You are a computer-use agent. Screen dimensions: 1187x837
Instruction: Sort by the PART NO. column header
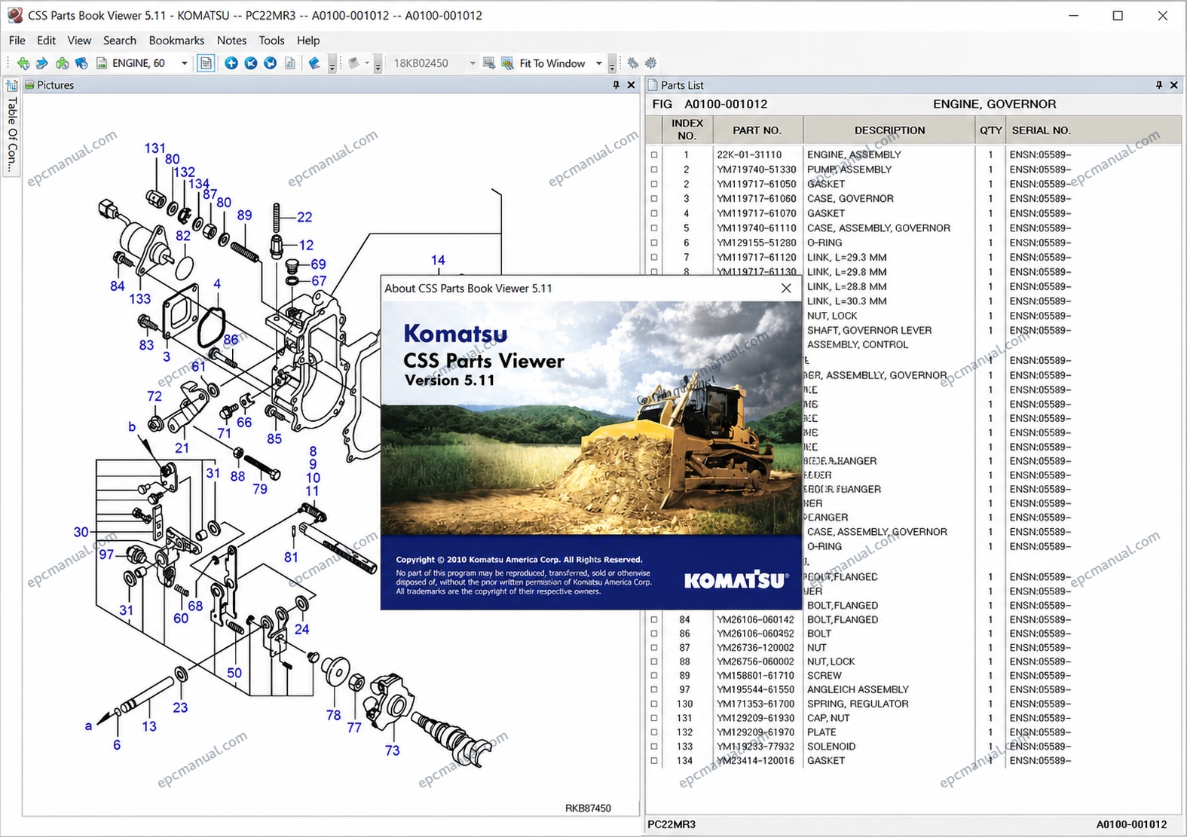[757, 130]
